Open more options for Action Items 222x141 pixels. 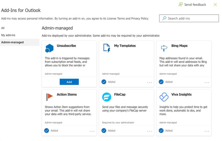(92, 131)
